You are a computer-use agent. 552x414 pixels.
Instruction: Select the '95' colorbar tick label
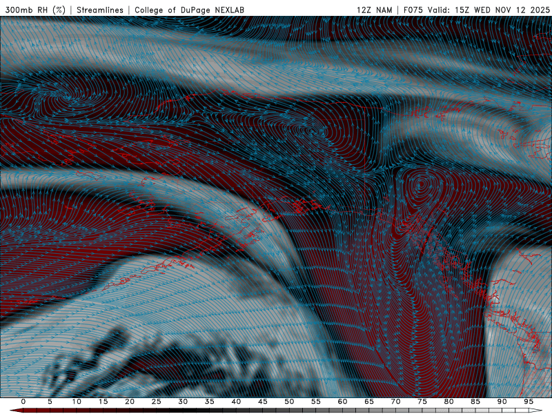click(x=529, y=402)
